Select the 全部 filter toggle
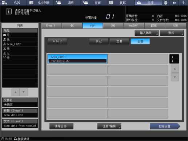This screenshot has height=141, width=188. [140, 41]
